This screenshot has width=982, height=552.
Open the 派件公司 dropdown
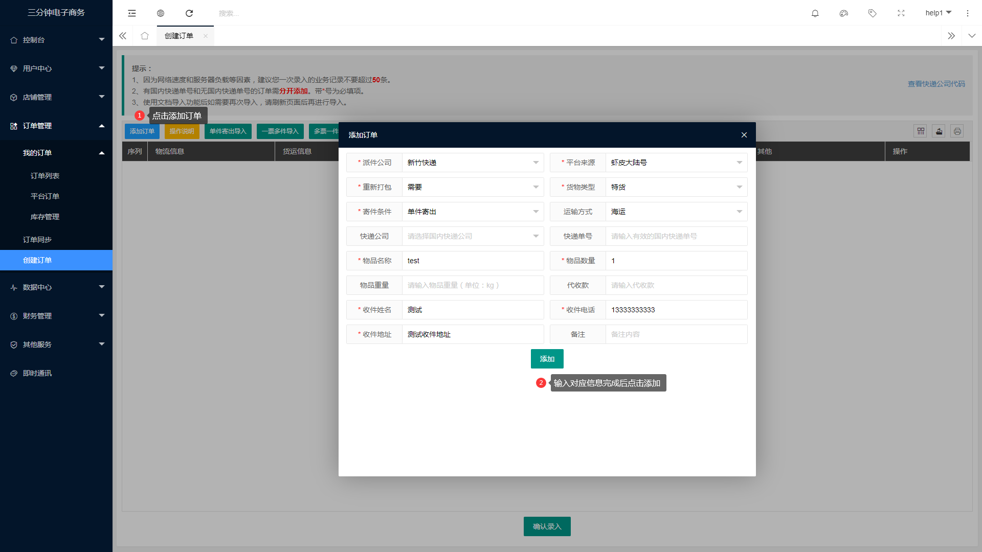click(x=473, y=163)
